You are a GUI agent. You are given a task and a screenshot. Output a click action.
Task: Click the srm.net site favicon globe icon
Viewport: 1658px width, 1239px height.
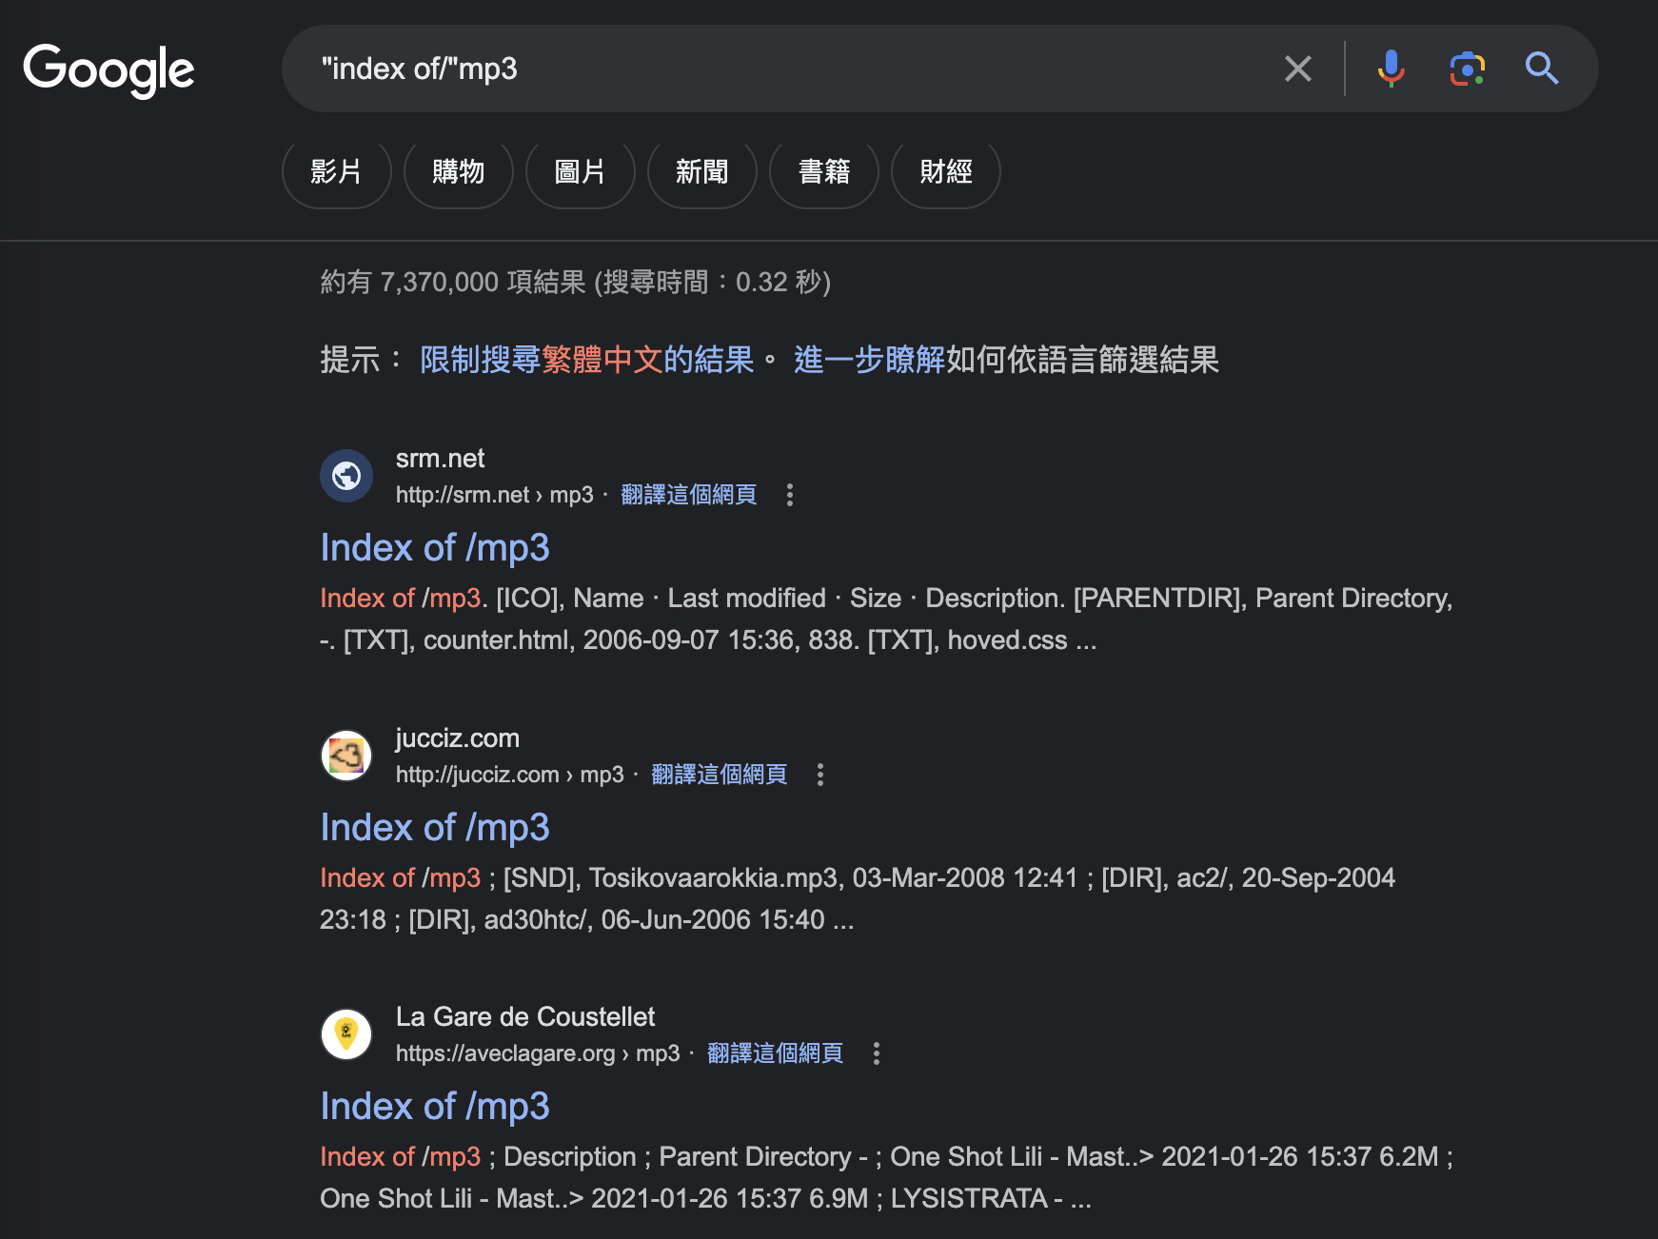click(x=346, y=475)
